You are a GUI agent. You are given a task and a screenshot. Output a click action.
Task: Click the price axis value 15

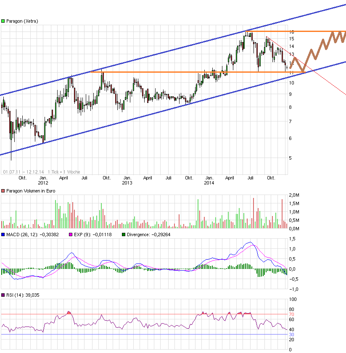coord(291,39)
